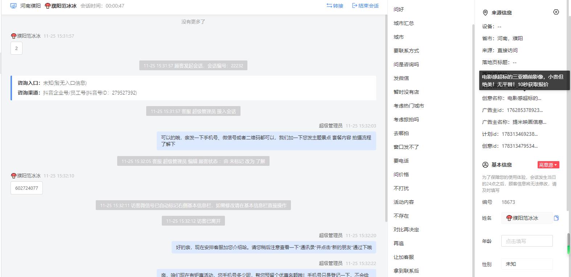This screenshot has width=571, height=277.
Task: Choose the 不打扰 quick reply
Action: point(401,188)
